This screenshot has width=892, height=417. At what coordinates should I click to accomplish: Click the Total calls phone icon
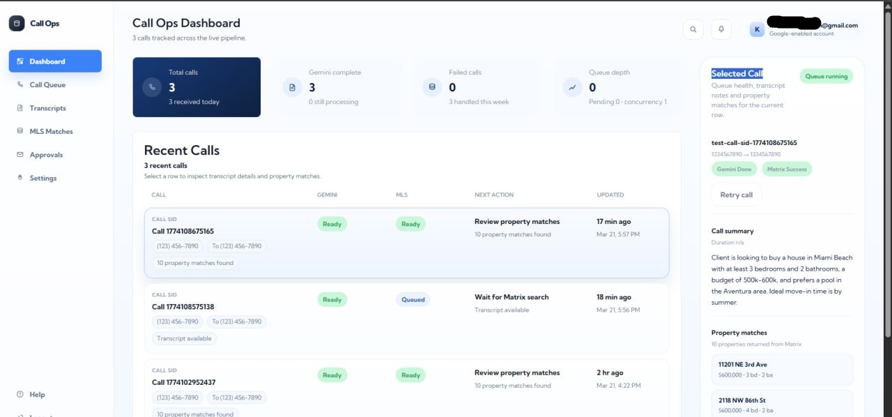click(151, 87)
